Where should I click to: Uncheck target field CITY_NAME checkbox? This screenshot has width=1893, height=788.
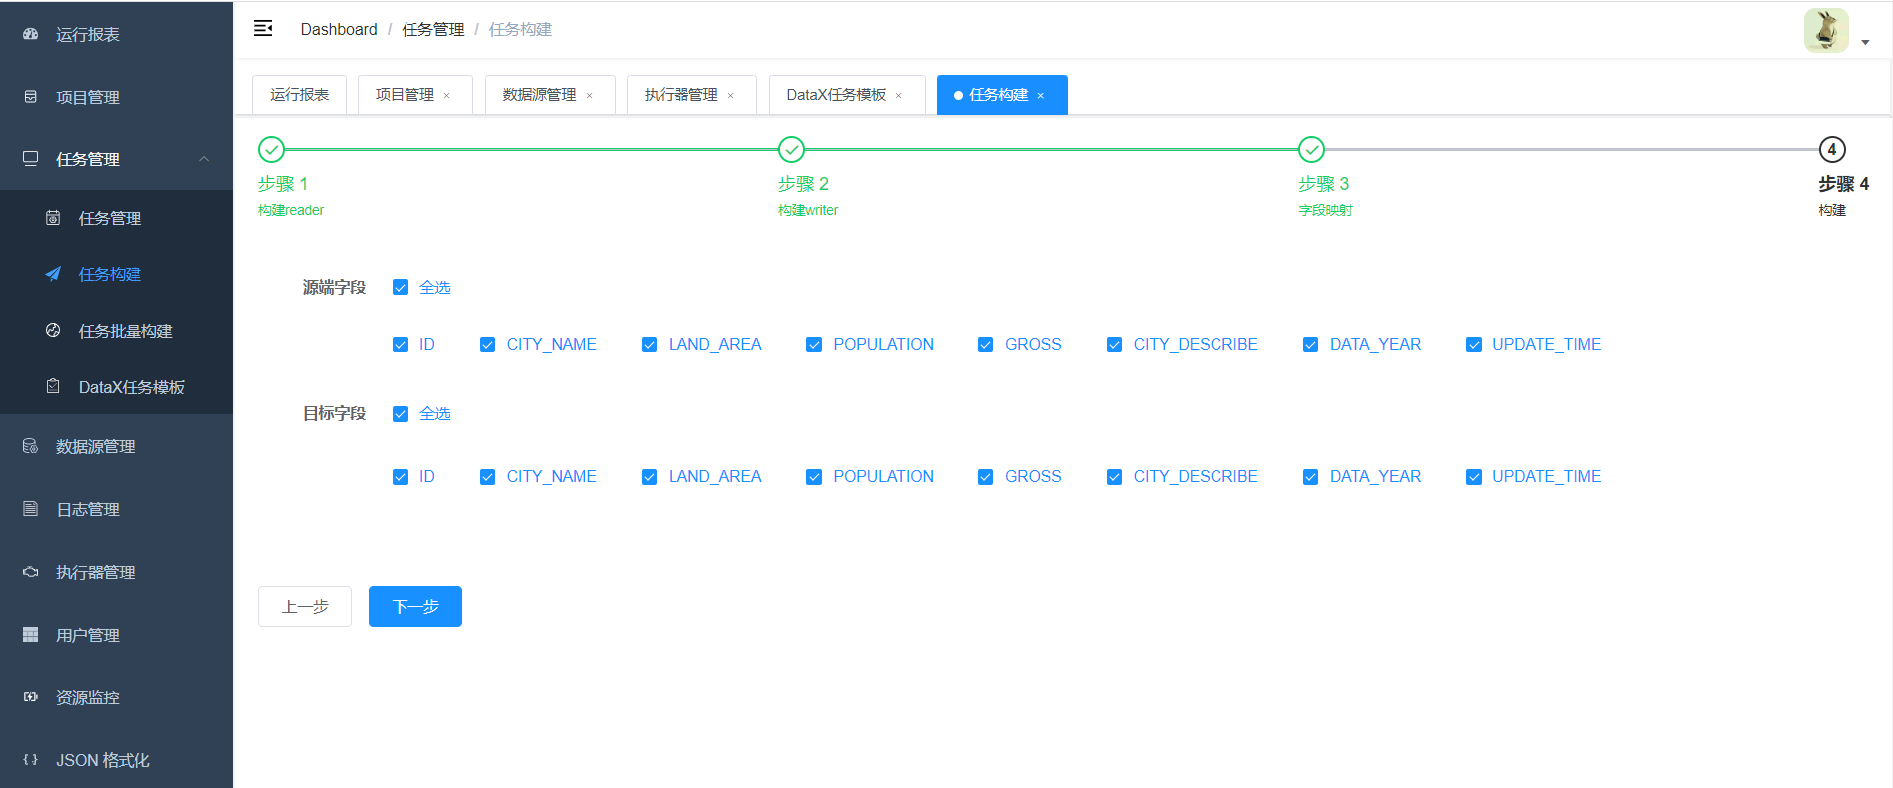488,476
